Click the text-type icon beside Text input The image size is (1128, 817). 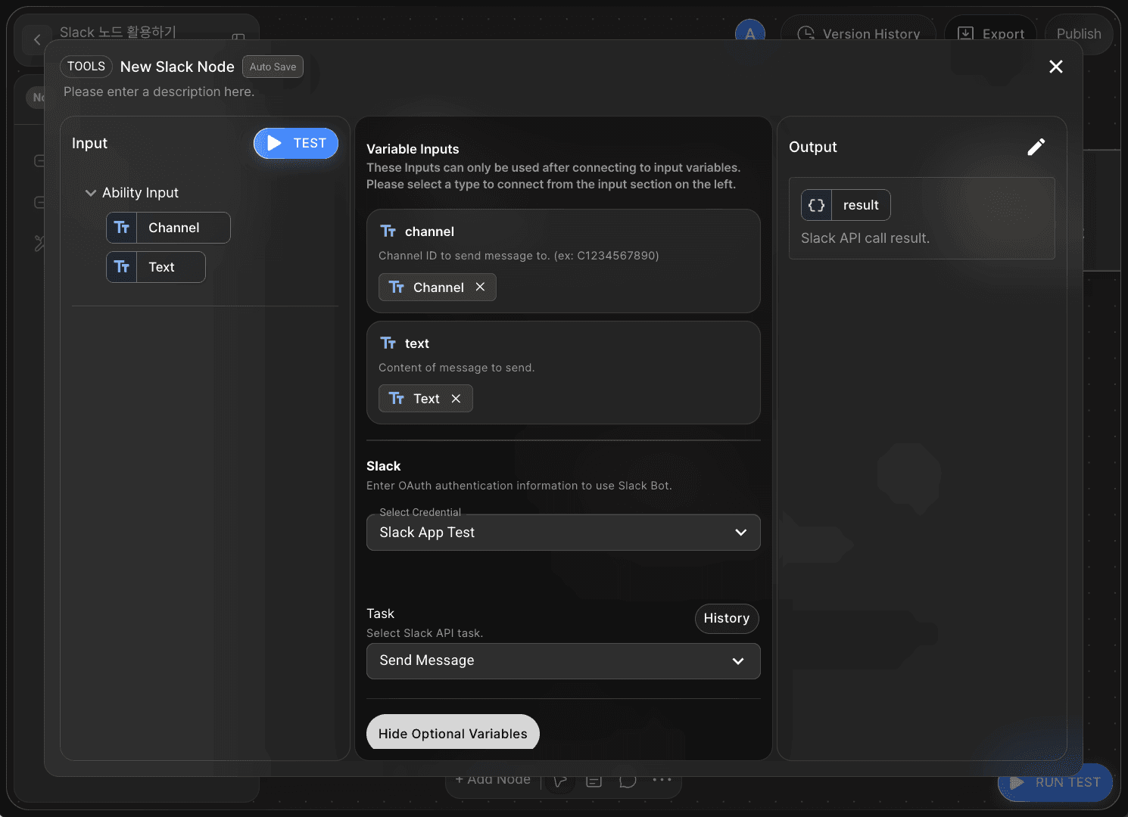122,267
